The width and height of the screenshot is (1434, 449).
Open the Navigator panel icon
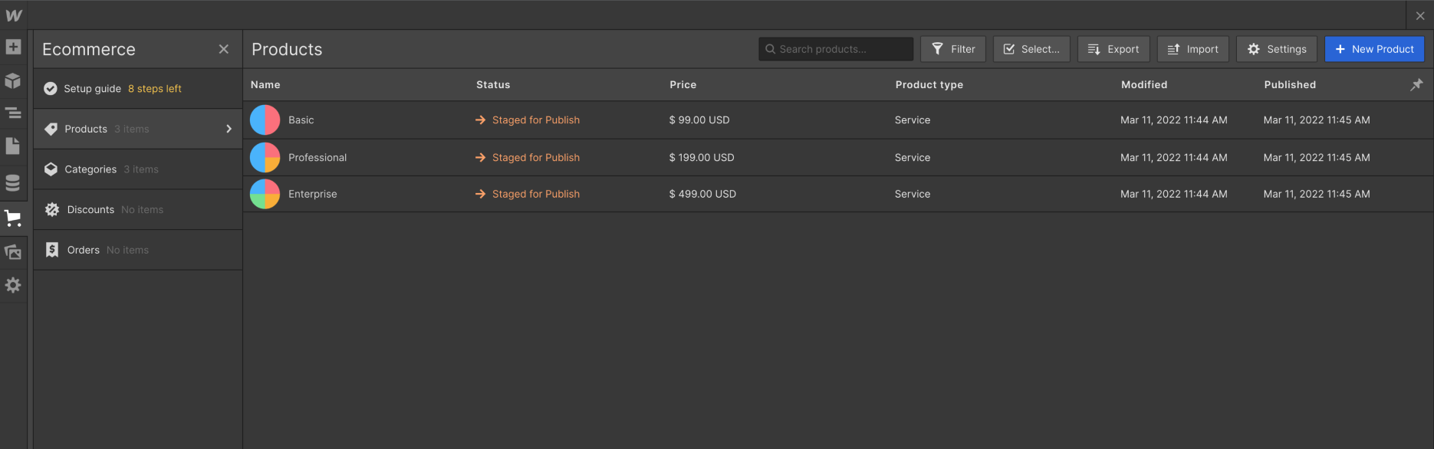click(13, 113)
